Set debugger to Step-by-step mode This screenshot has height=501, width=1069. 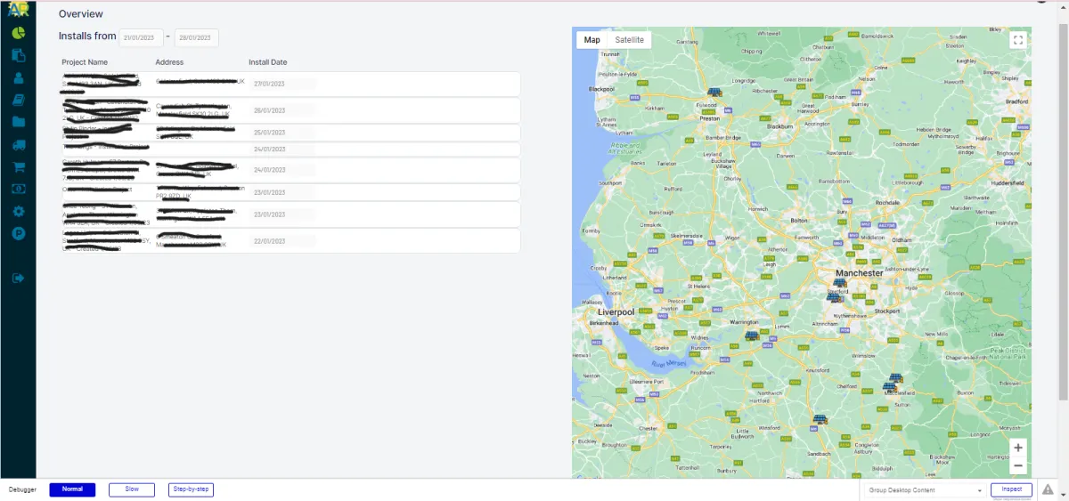(192, 489)
